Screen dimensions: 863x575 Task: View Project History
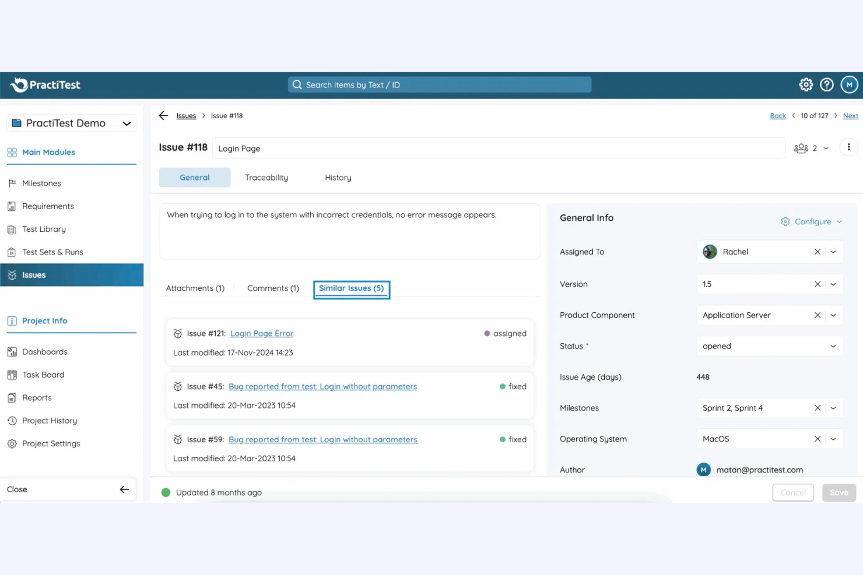tap(49, 420)
